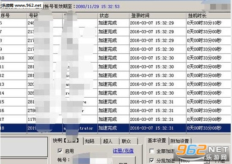Click number 328 in row 14
Image resolution: width=232 pixels, height=164 pixels.
coord(31,93)
